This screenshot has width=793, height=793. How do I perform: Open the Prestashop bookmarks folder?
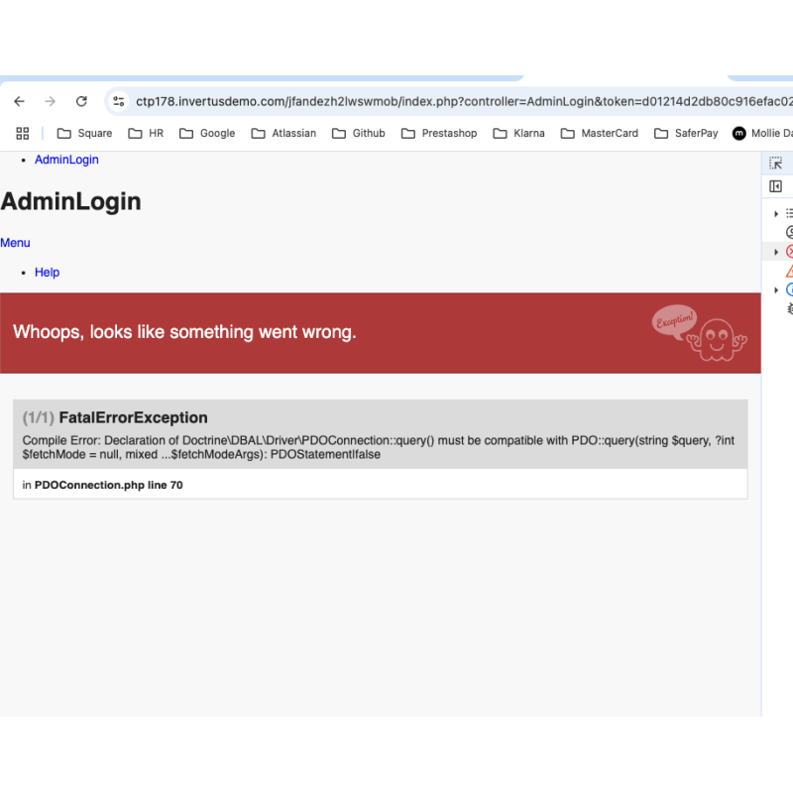pyautogui.click(x=439, y=133)
